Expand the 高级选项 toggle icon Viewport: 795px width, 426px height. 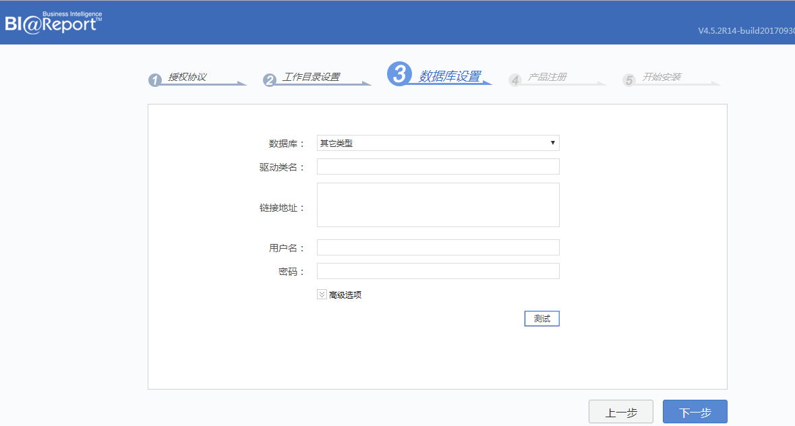tap(322, 295)
